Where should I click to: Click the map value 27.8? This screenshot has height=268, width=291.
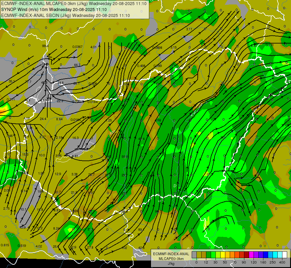[90, 247]
